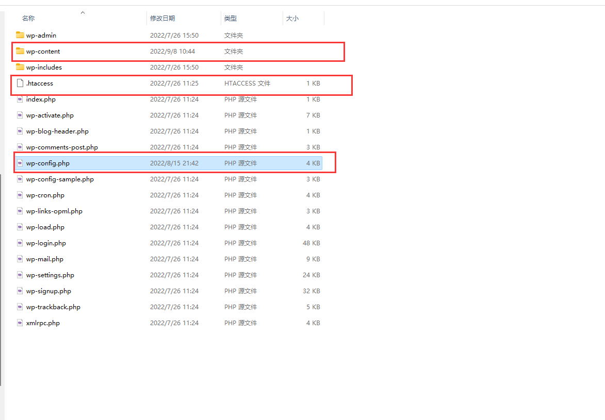Click the wp-load.php file icon
The height and width of the screenshot is (420, 605).
(x=20, y=227)
